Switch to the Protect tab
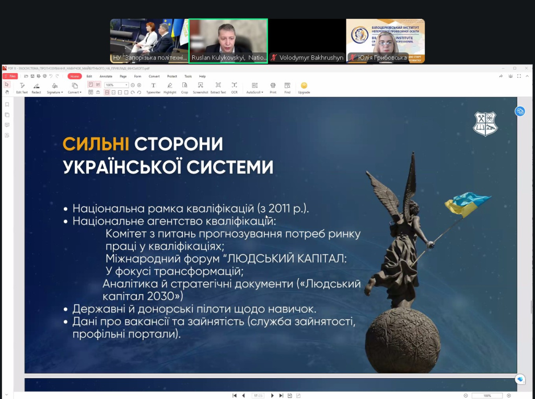 click(172, 76)
